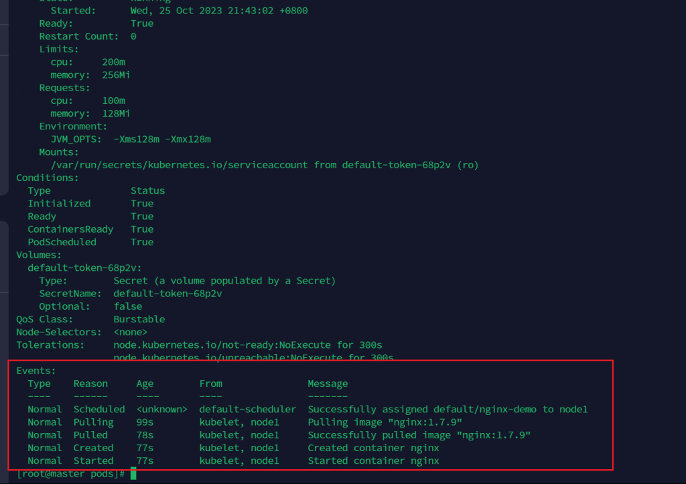Click the serviceaccount mount path
Image resolution: width=686 pixels, height=484 pixels.
pos(182,165)
